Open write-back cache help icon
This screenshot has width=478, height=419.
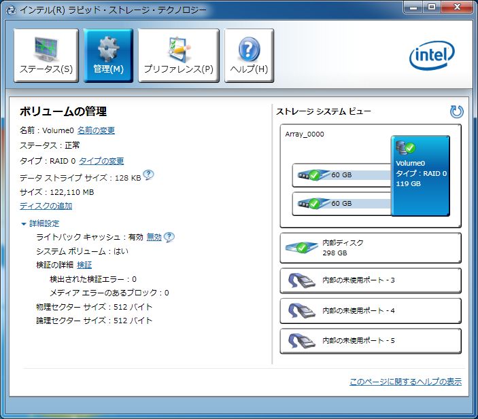tap(169, 237)
